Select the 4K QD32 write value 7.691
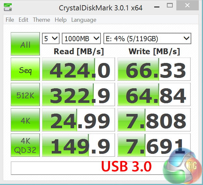 [x=154, y=145]
